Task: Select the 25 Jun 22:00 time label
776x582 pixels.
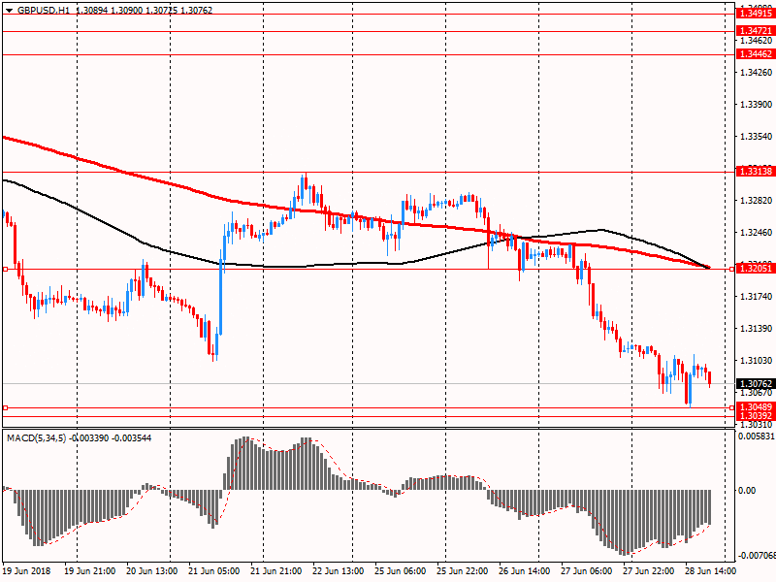Action: pyautogui.click(x=463, y=571)
